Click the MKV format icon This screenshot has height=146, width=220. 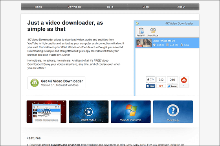181,45
